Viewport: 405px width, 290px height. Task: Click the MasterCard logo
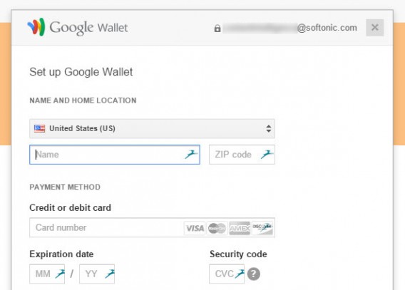coord(217,228)
